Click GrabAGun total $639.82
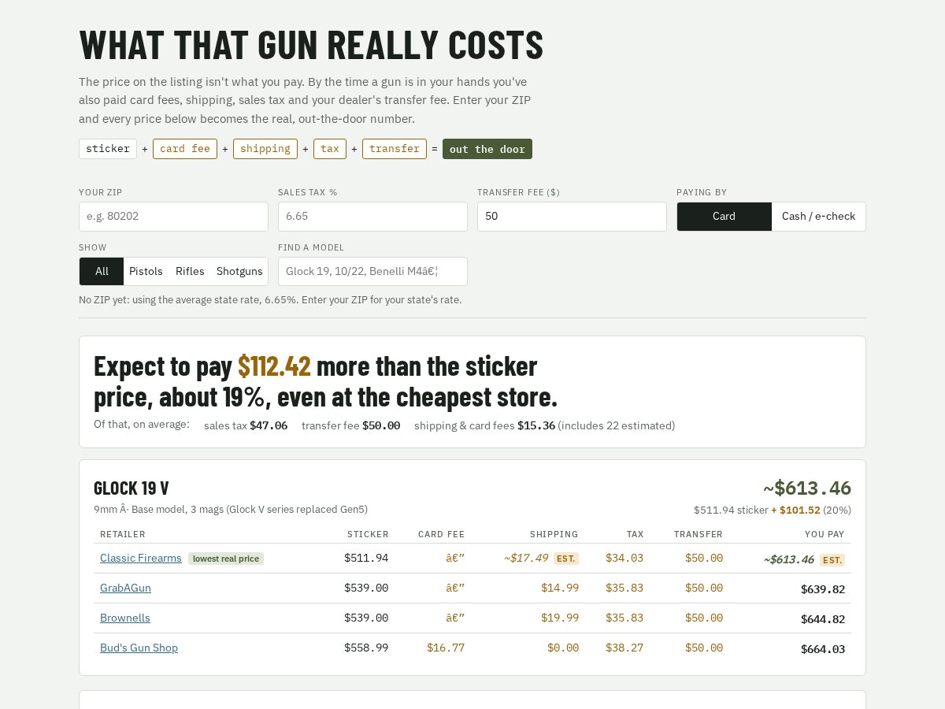 (823, 589)
